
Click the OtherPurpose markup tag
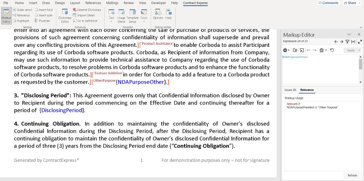(x=104, y=81)
